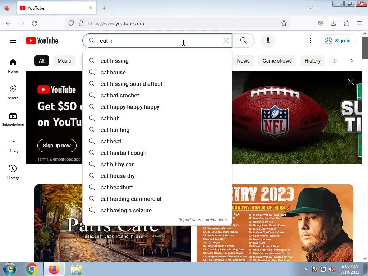
Task: Open Firefox application menu
Action: tap(359, 23)
